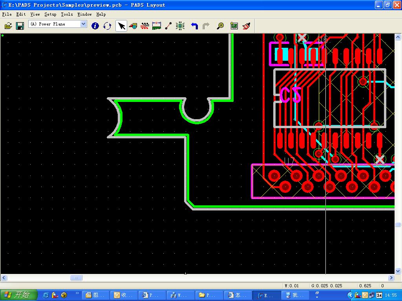Expand the Power Plane layer dropdown

pos(83,24)
